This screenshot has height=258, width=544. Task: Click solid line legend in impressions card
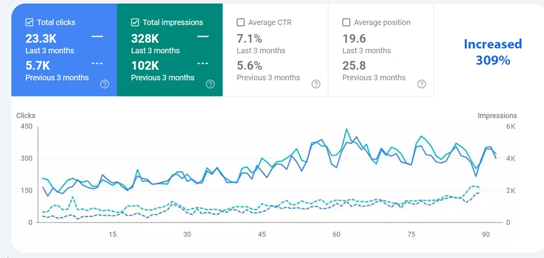coord(203,36)
